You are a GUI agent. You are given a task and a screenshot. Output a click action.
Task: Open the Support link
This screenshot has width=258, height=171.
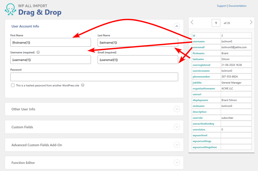pos(221,6)
